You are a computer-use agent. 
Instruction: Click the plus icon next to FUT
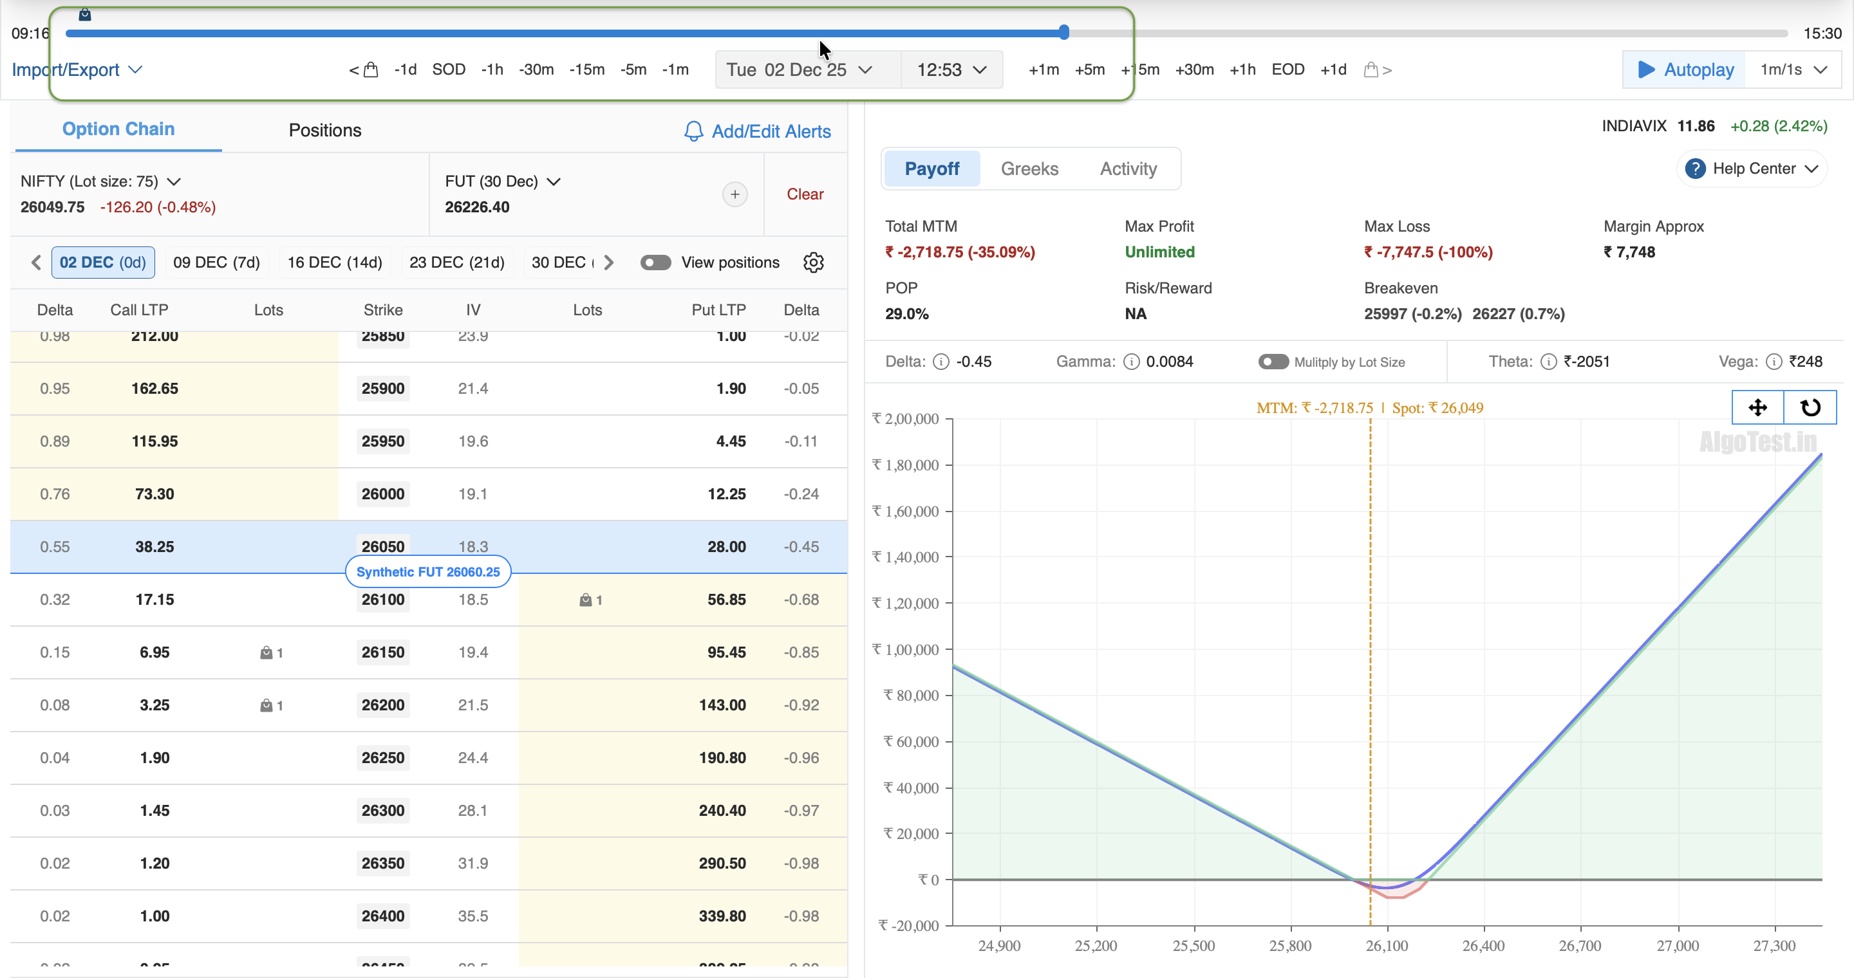click(734, 194)
